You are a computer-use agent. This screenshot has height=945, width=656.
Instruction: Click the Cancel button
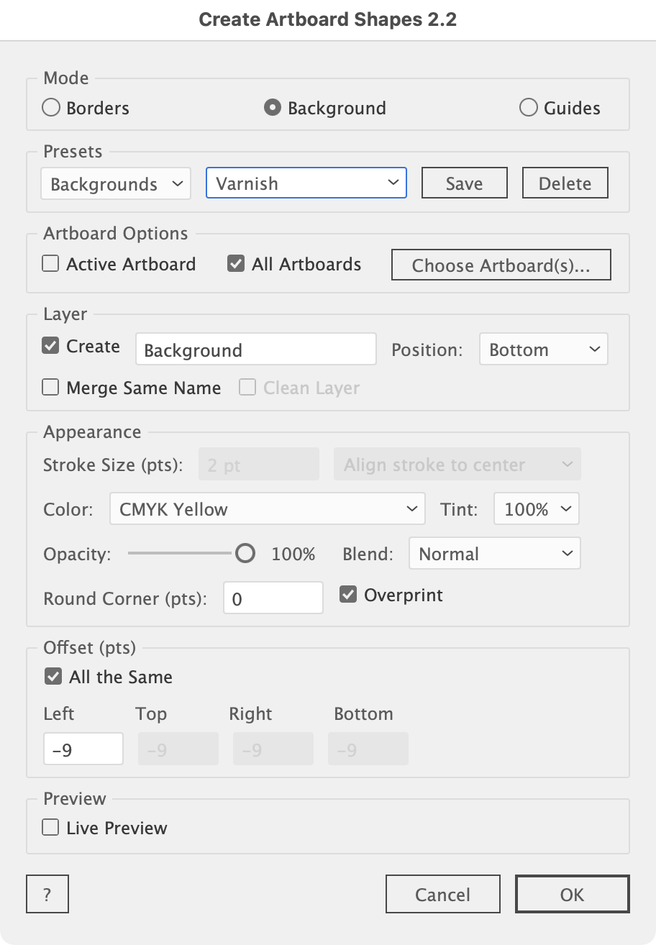coord(443,895)
